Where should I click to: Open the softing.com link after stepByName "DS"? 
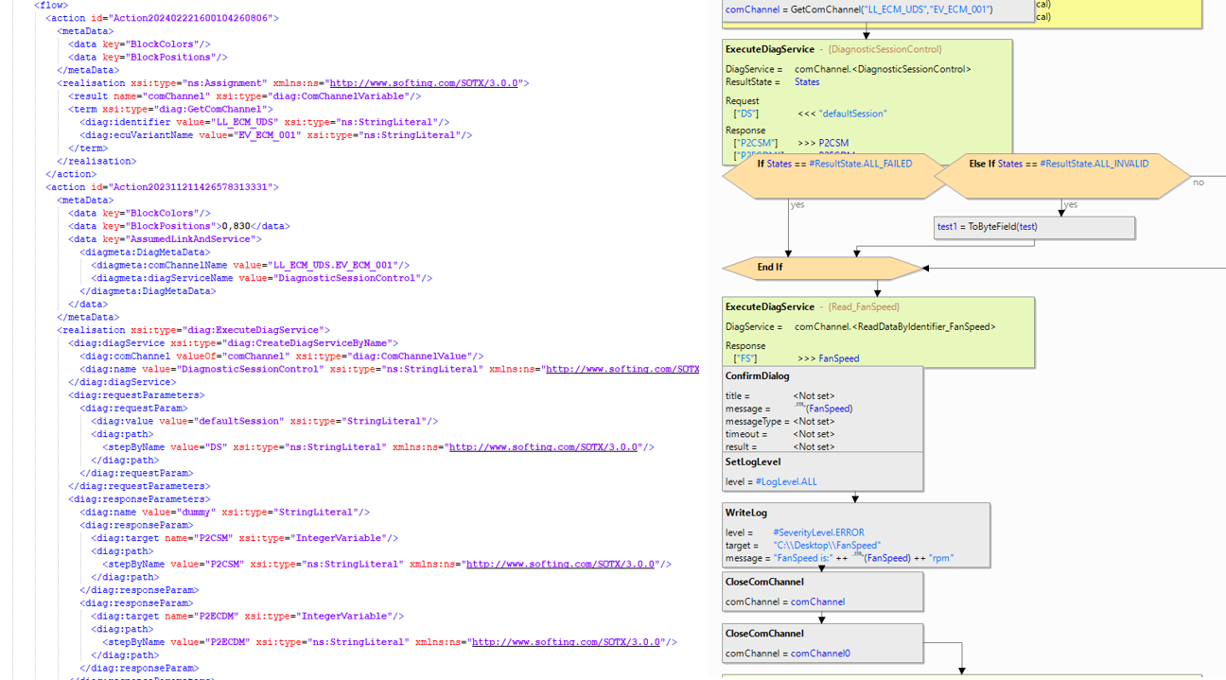544,447
